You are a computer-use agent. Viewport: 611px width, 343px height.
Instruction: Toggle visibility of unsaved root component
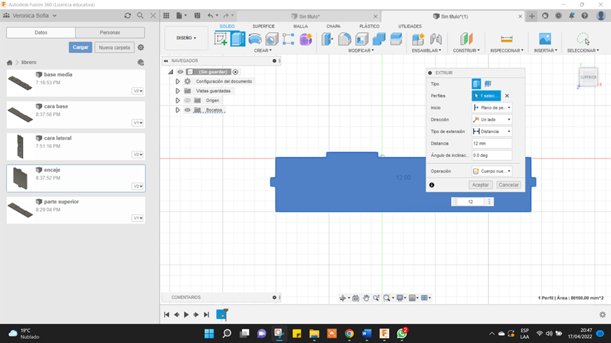180,72
